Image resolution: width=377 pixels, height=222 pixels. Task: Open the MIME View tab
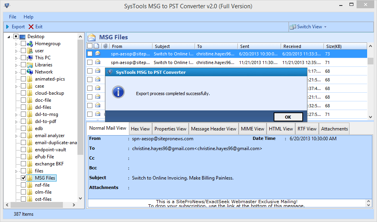[252, 129]
